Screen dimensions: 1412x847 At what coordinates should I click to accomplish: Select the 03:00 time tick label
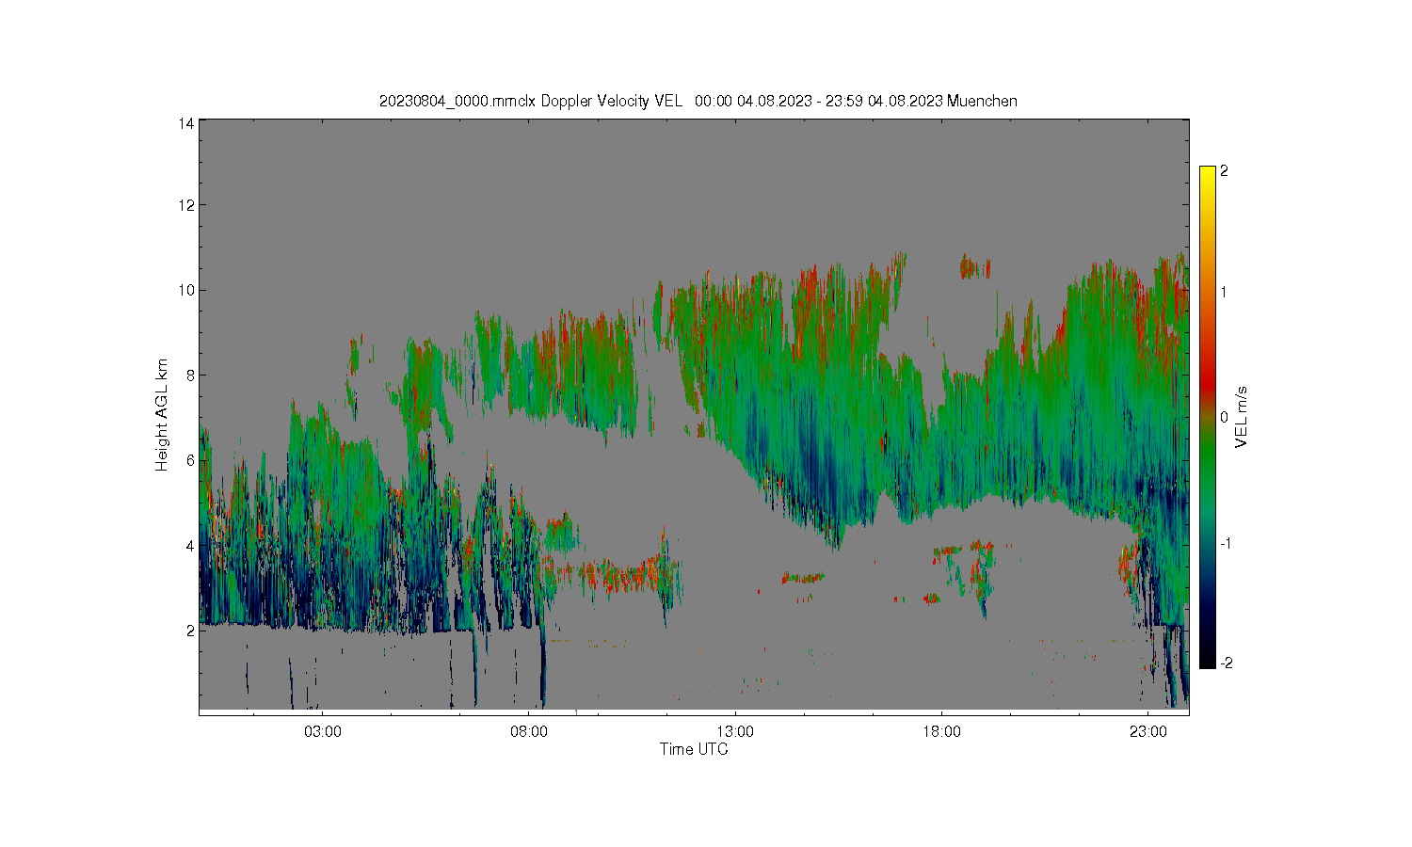tap(323, 731)
